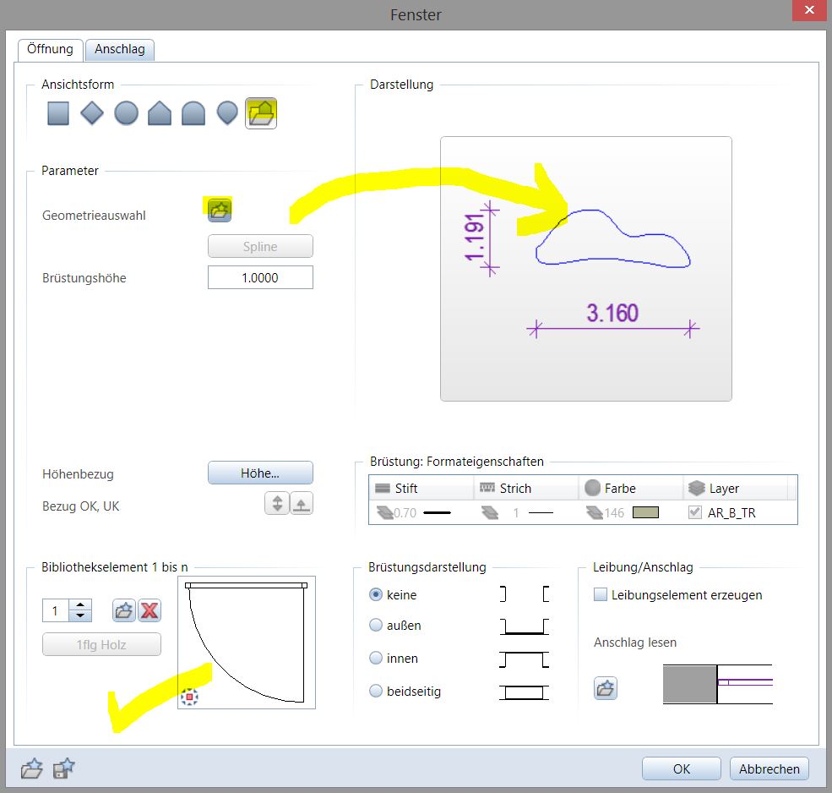Confirm the dialog with OK
Image resolution: width=832 pixels, height=793 pixels.
pyautogui.click(x=681, y=768)
